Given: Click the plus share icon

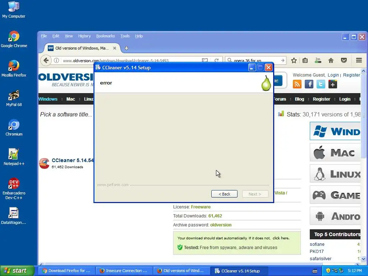Looking at the screenshot, I should tap(333, 84).
